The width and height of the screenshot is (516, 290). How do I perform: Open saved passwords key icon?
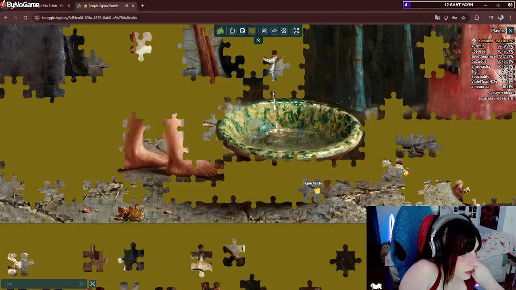(x=455, y=18)
